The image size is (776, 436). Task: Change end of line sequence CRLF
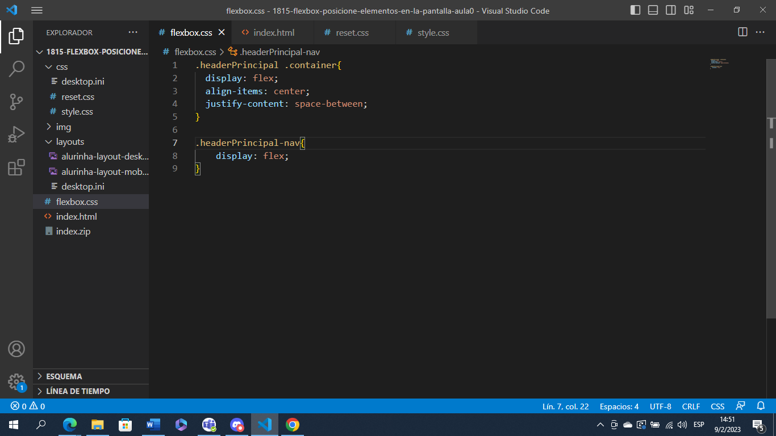[x=691, y=406]
